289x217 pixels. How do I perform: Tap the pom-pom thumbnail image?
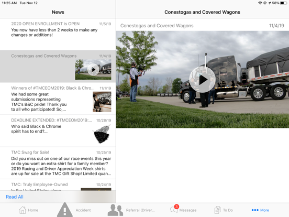pyautogui.click(x=102, y=134)
